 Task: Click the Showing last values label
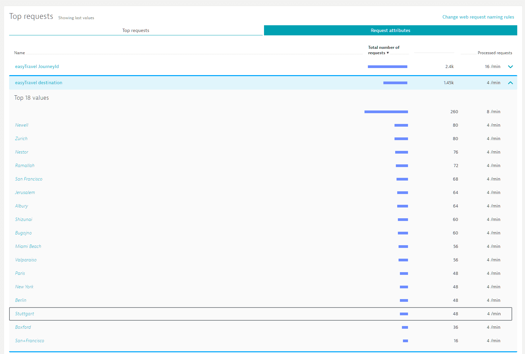pos(76,18)
